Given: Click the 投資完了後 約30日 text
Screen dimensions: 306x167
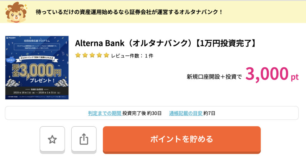Looking at the screenshot, I should click(x=142, y=113).
